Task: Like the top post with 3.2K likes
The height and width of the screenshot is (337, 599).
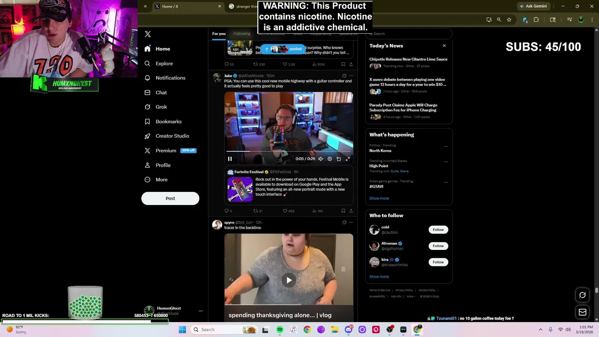Action: click(x=289, y=64)
